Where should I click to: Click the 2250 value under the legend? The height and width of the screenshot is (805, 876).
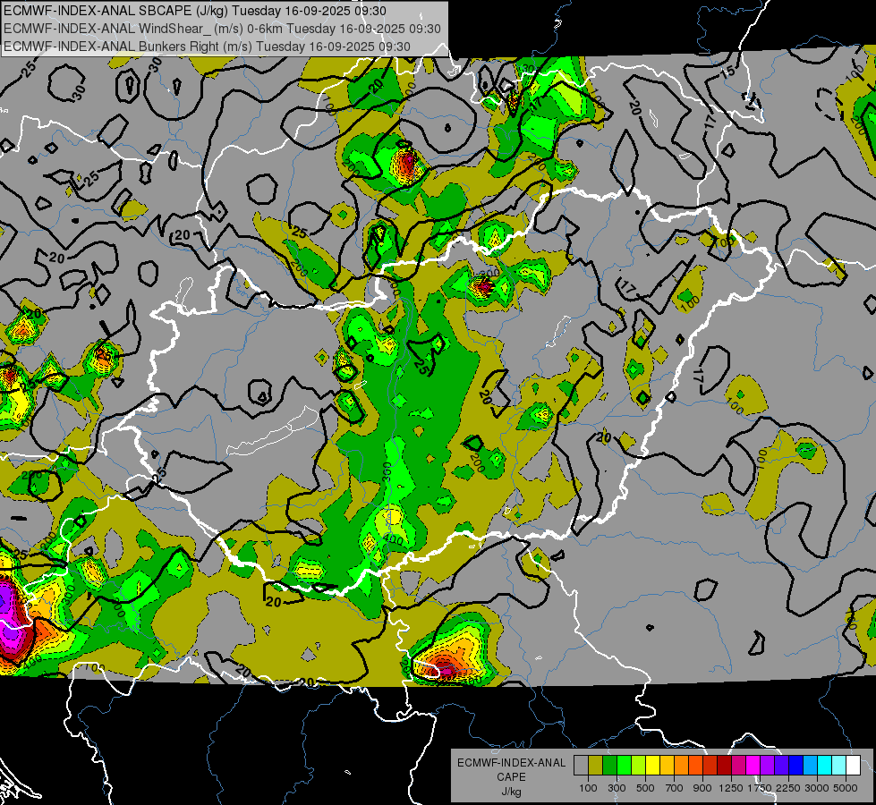(x=788, y=788)
